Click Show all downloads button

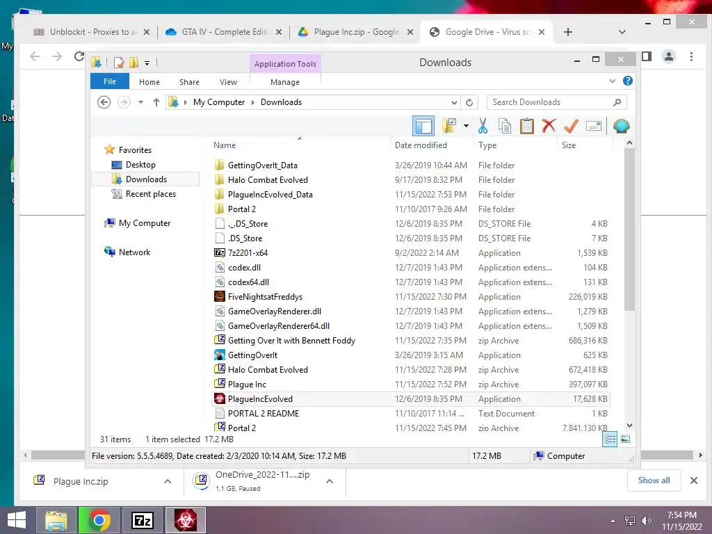click(x=654, y=480)
